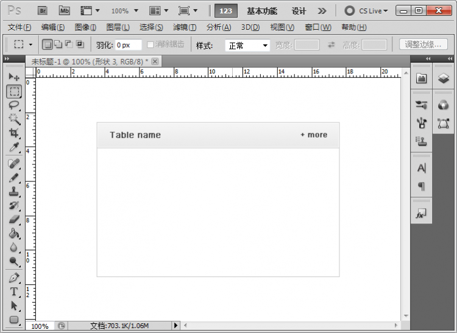Select the Lasso tool

(13, 105)
